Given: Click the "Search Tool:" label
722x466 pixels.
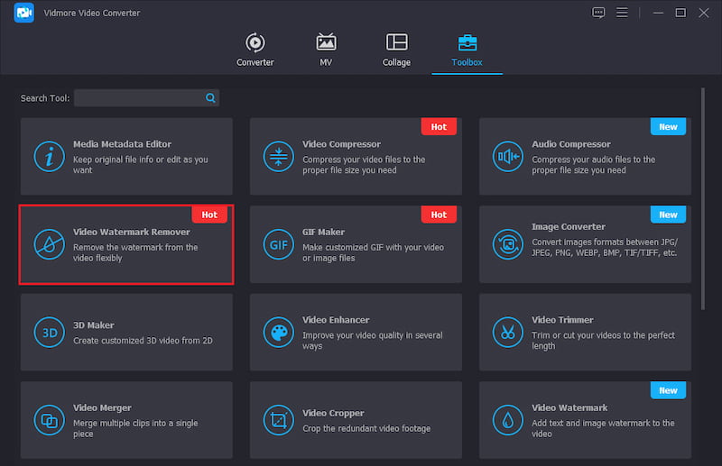Looking at the screenshot, I should pyautogui.click(x=45, y=98).
